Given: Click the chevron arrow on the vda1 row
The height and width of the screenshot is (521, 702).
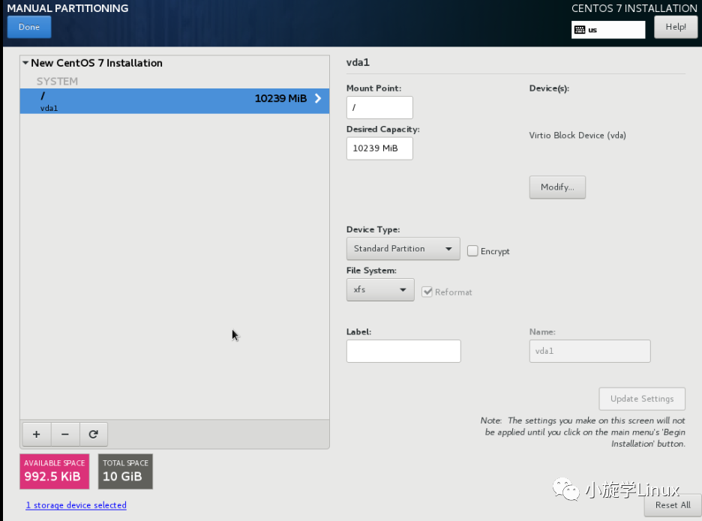Looking at the screenshot, I should pyautogui.click(x=318, y=98).
